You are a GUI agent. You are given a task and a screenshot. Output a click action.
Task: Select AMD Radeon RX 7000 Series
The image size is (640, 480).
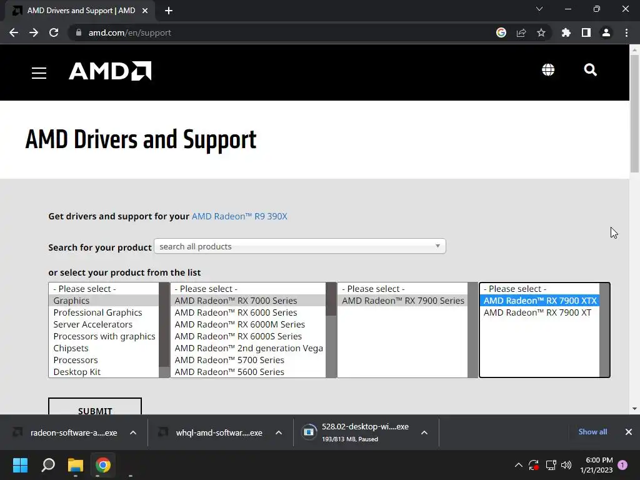point(248,301)
